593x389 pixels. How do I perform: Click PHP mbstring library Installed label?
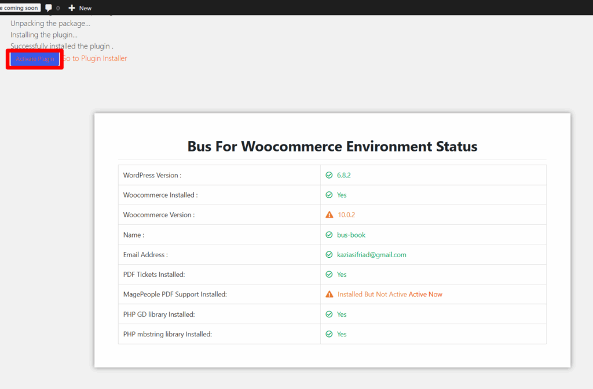pos(167,334)
